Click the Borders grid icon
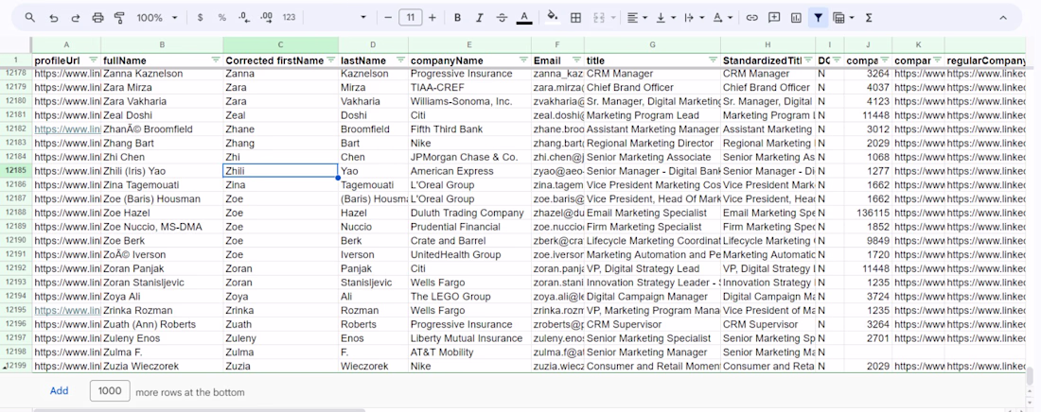The height and width of the screenshot is (412, 1041). (x=576, y=18)
